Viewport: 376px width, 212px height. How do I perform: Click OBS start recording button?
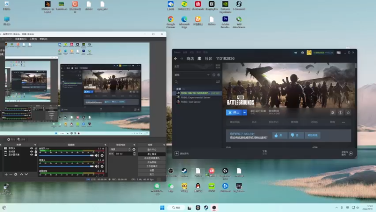[x=152, y=162]
